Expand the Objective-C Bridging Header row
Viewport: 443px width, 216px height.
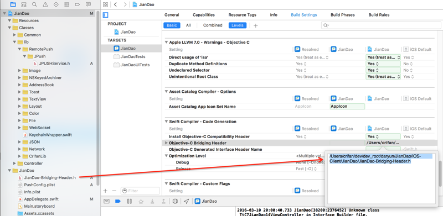point(166,143)
